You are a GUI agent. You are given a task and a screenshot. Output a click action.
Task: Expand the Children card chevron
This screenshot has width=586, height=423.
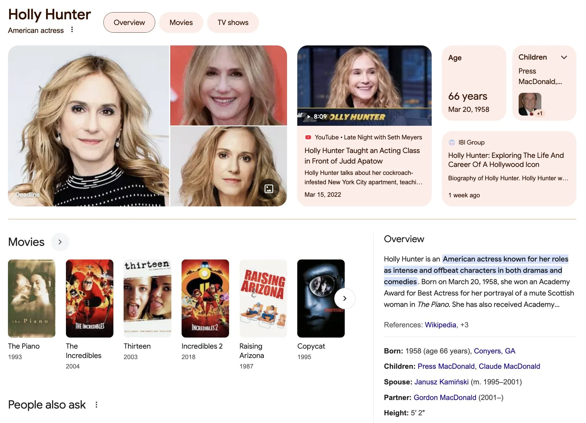pos(564,57)
